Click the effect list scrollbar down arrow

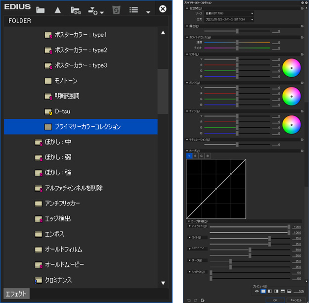click(x=163, y=283)
